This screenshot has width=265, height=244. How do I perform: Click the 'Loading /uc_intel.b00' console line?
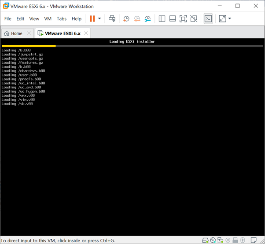(x=23, y=83)
